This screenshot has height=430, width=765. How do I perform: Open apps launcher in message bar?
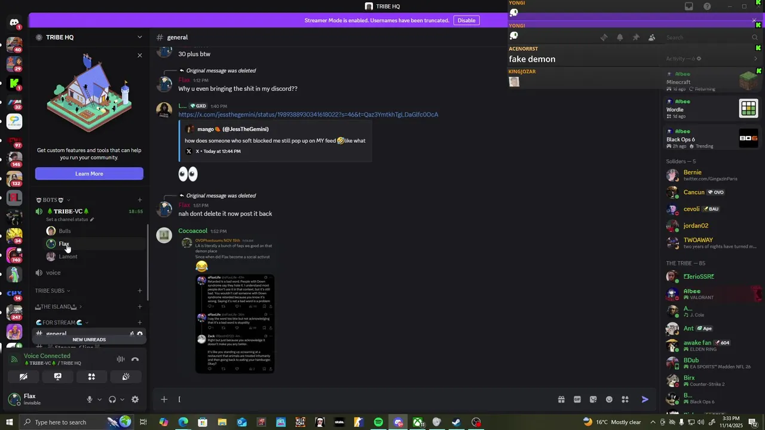[625, 400]
